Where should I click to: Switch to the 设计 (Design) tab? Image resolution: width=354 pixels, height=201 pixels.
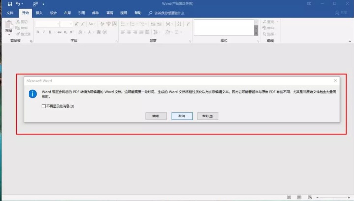[x=53, y=13]
